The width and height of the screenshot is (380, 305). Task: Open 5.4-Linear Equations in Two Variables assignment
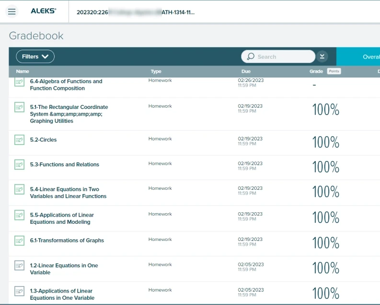click(68, 193)
